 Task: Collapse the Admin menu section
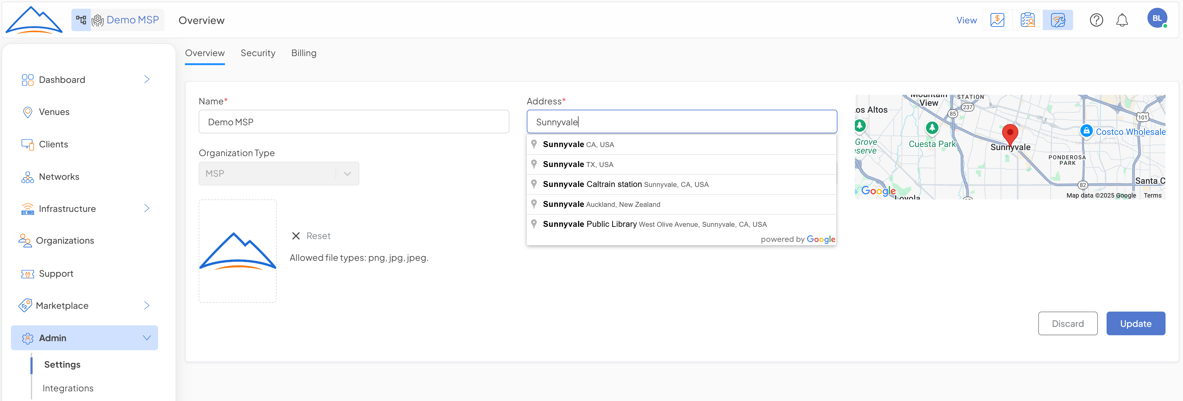point(147,338)
